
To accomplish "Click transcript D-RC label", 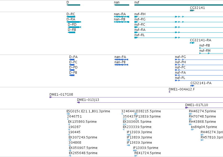I will [x=71, y=14].
